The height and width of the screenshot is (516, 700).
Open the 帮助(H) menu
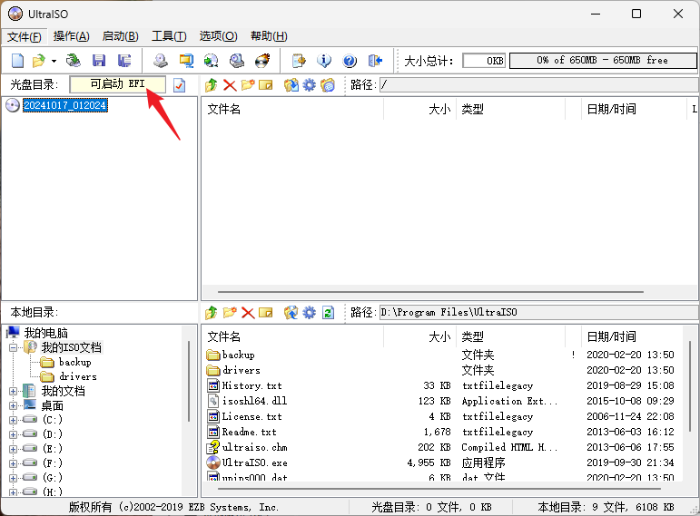click(269, 36)
